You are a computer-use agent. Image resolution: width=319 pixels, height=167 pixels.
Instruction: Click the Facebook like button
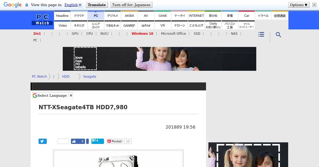pyautogui.click(x=78, y=141)
